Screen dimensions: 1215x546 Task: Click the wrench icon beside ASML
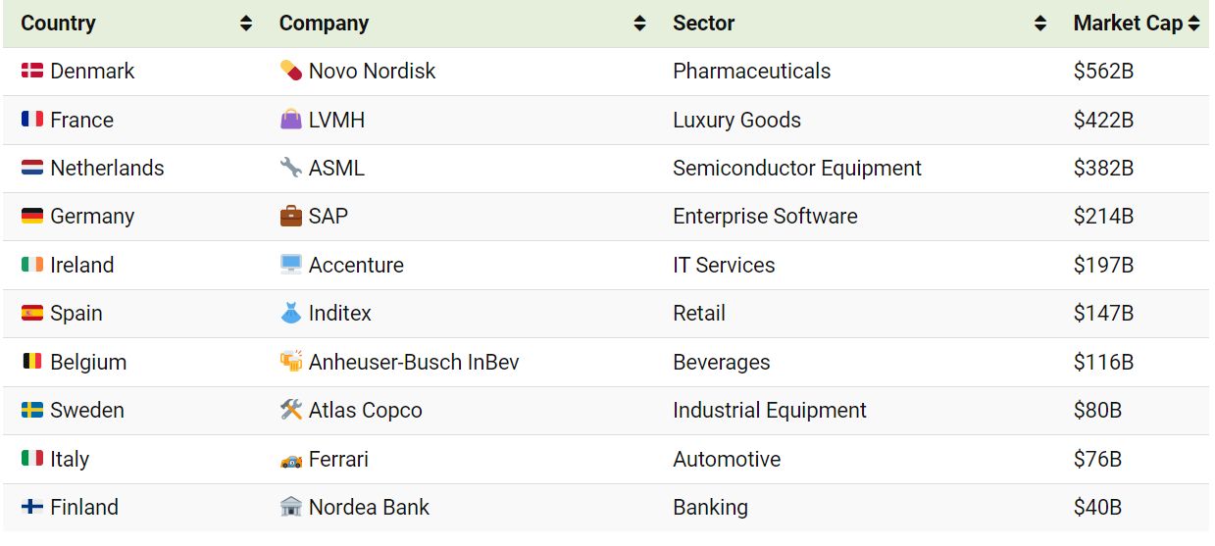coord(290,168)
